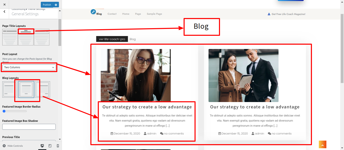Open the Sample Page menu item
The image size is (344, 150).
point(154,14)
